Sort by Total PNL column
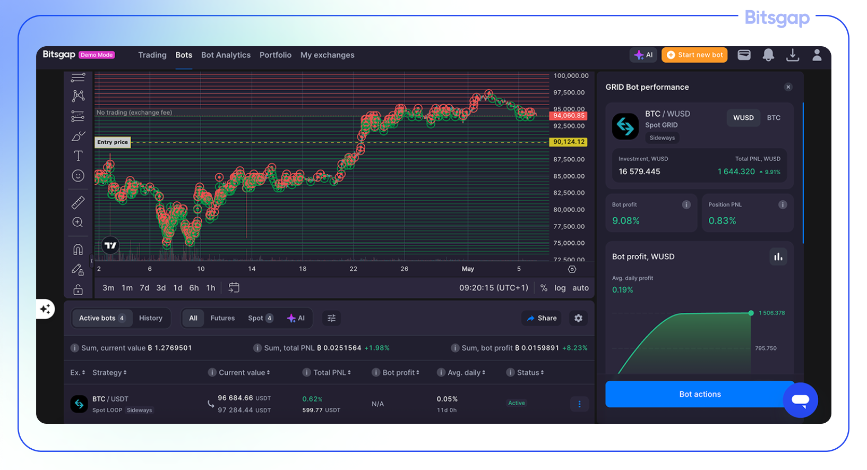This screenshot has height=470, width=867. pyautogui.click(x=332, y=373)
